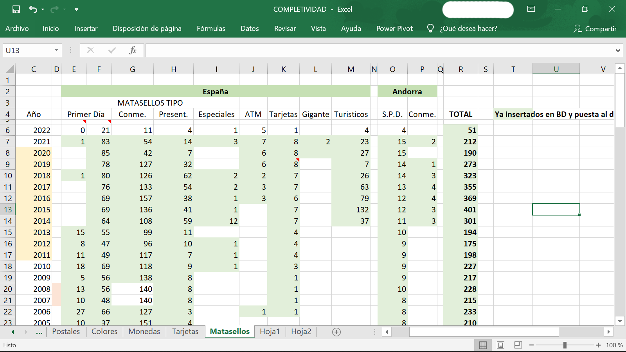Viewport: 626px width, 352px height.
Task: Expand the Name Box dropdown arrow
Action: 56,50
